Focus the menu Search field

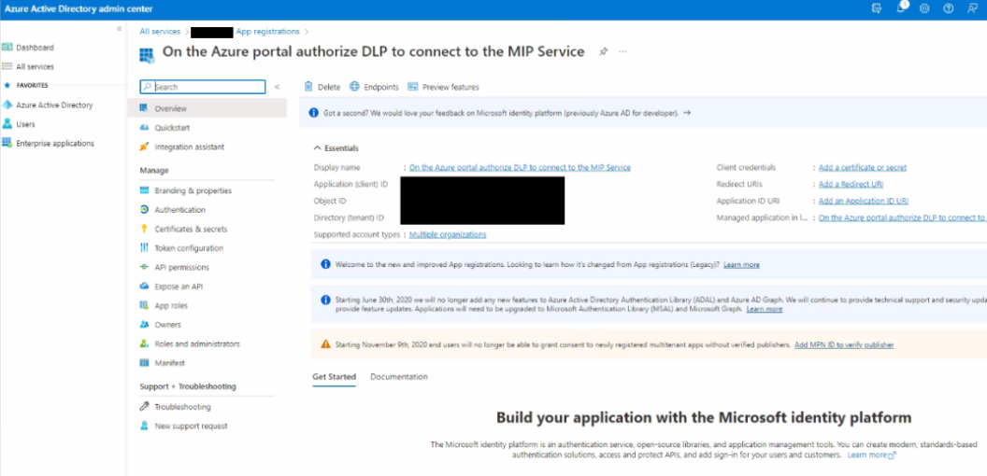pyautogui.click(x=203, y=87)
